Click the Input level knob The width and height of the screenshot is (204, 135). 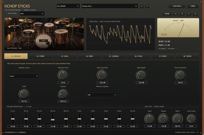point(150,119)
